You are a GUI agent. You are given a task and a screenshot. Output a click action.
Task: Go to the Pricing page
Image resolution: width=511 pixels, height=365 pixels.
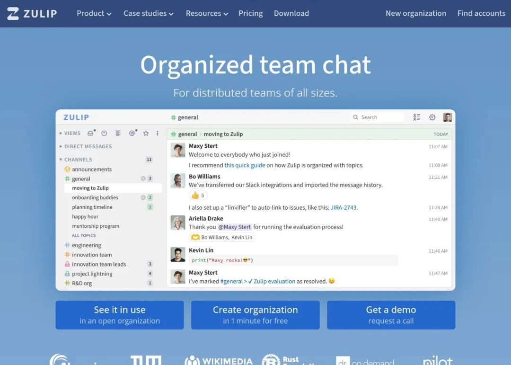(251, 13)
